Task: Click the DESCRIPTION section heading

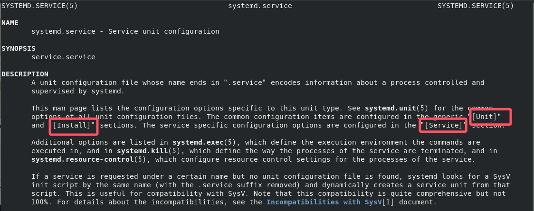Action: (25, 74)
